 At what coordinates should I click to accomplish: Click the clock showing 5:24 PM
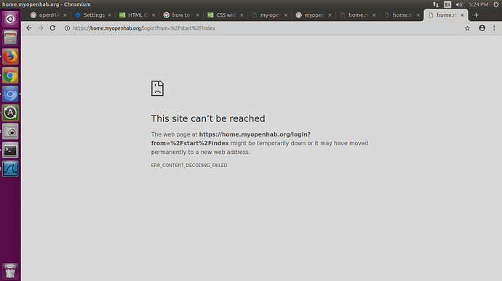(x=479, y=4)
